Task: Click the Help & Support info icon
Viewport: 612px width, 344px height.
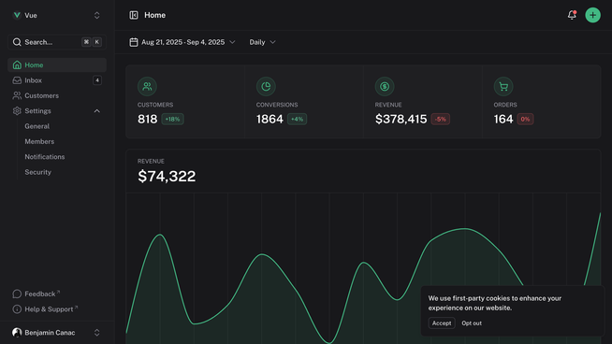Action: (17, 309)
